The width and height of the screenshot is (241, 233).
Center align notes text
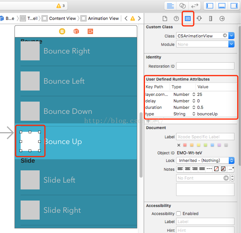pos(187,169)
